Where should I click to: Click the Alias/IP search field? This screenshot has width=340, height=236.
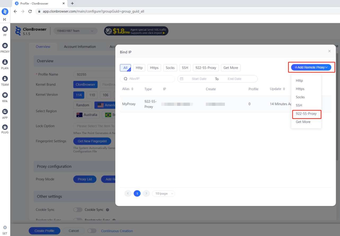150,79
